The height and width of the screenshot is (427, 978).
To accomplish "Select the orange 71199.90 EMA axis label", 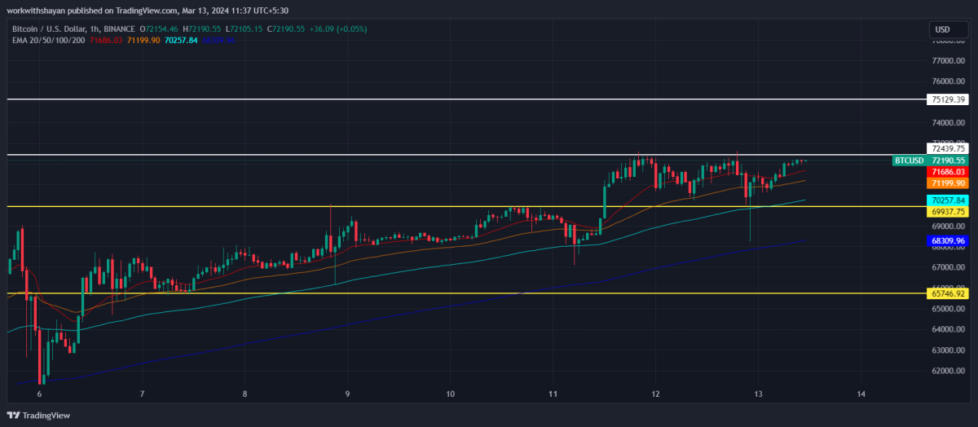I will (947, 183).
